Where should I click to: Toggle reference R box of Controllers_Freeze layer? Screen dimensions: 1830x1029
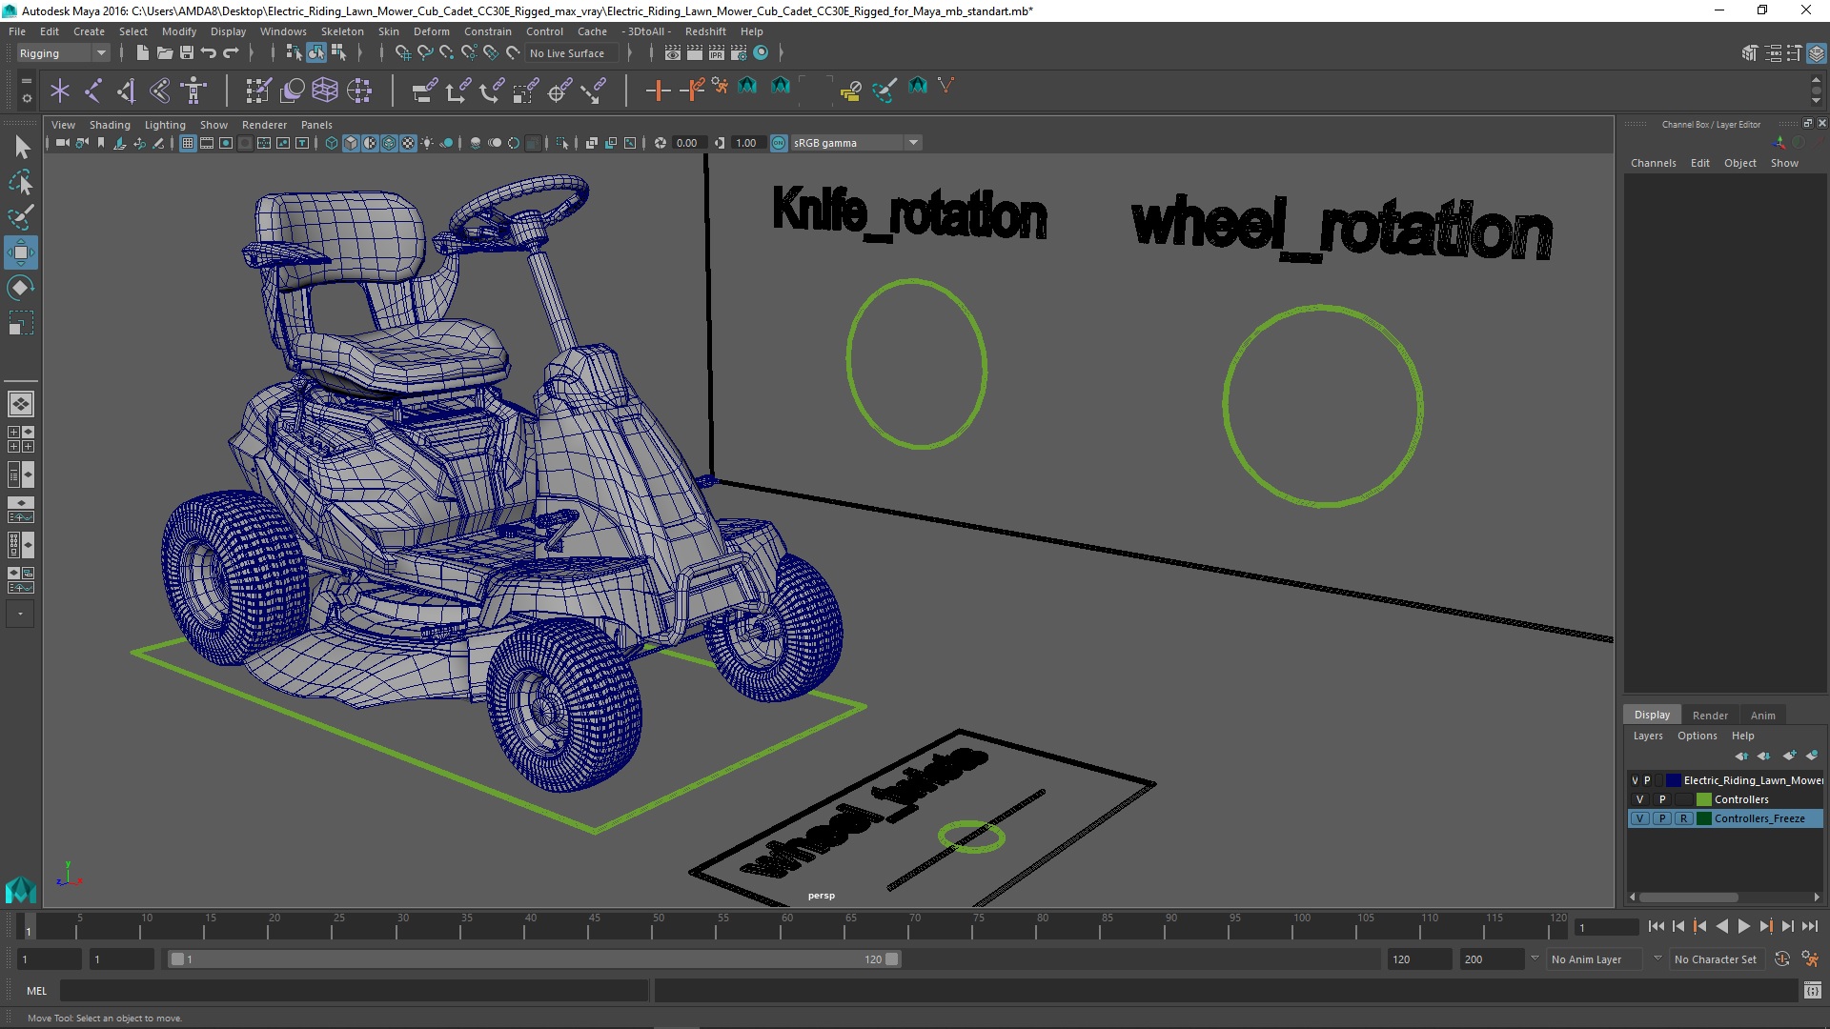[1684, 818]
